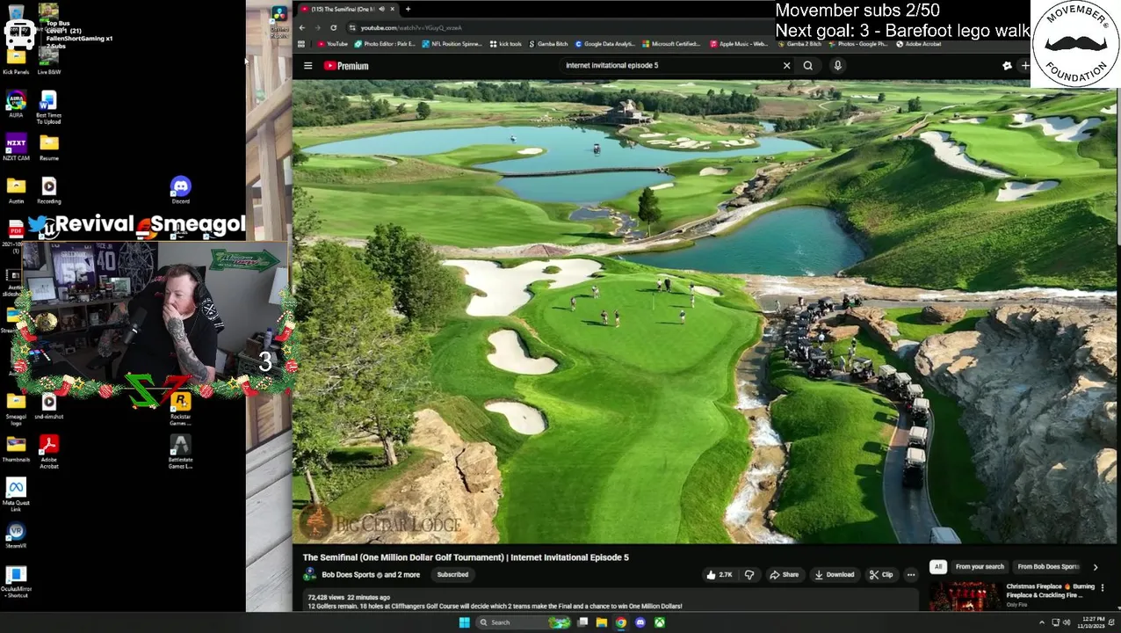Screen dimensions: 1121x633
Task: Open Windows Start menu
Action: coord(464,622)
